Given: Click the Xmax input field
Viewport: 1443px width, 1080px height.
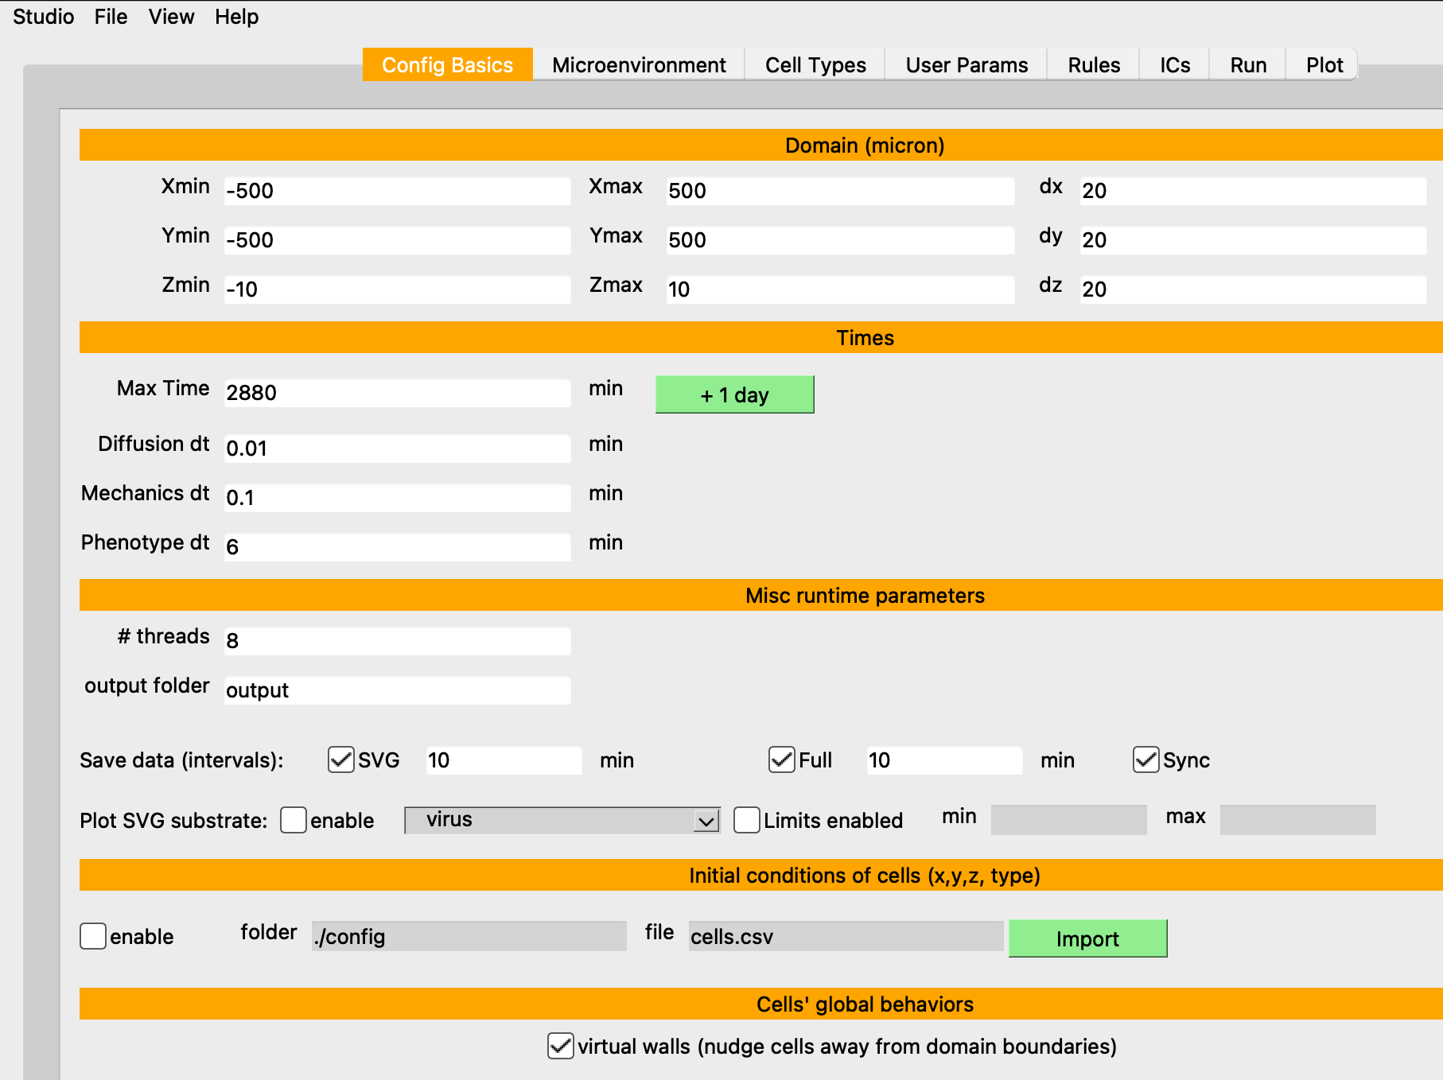Looking at the screenshot, I should click(x=840, y=191).
